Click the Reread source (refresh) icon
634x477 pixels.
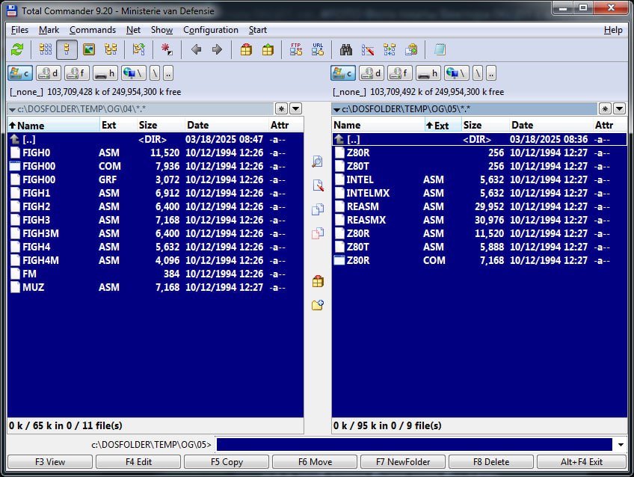click(x=17, y=50)
